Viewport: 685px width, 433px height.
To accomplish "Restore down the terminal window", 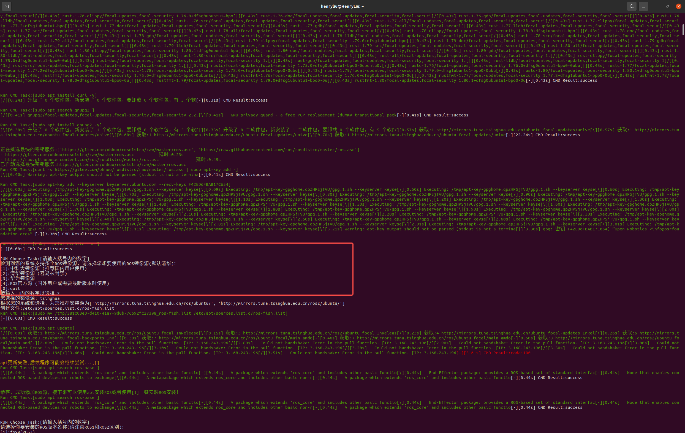I will (667, 6).
